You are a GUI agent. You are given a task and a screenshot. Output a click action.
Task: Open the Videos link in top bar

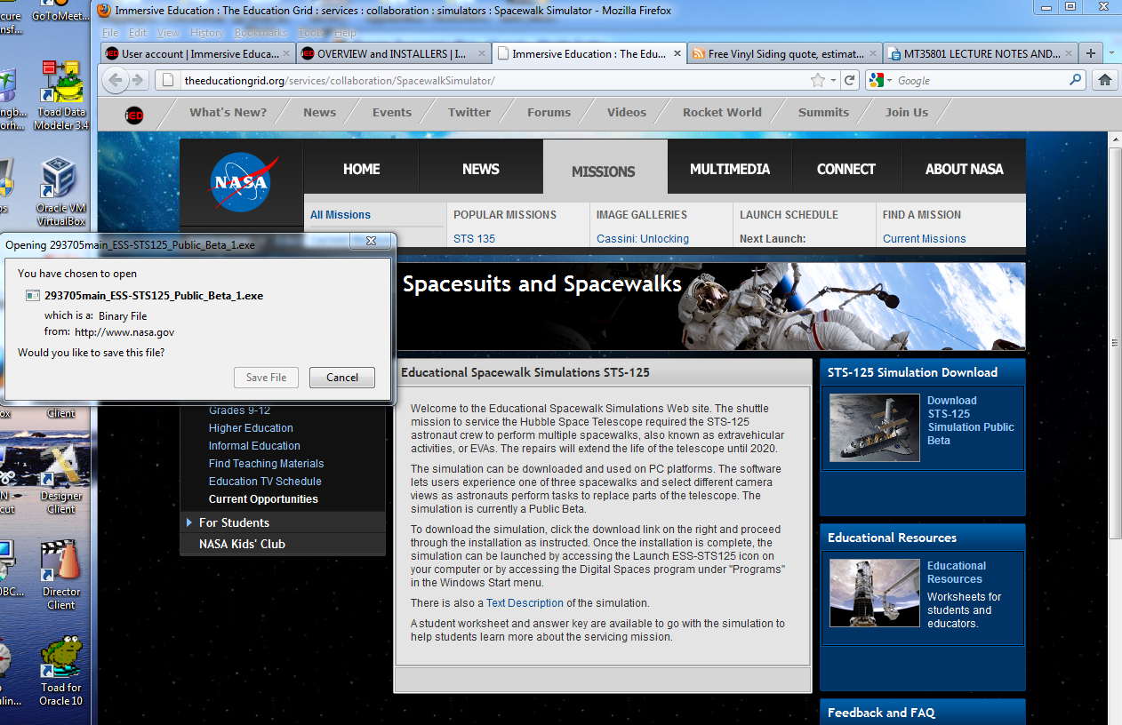point(627,112)
